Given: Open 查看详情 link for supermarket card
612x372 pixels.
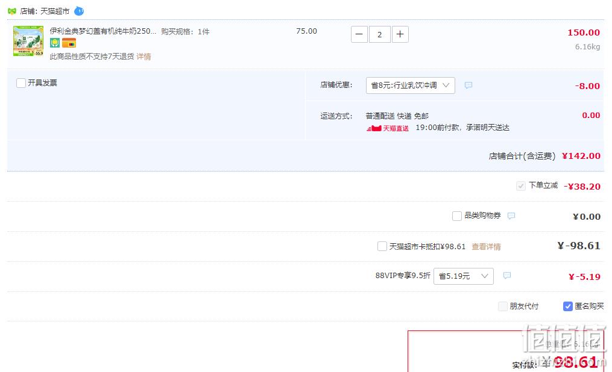Looking at the screenshot, I should point(486,247).
